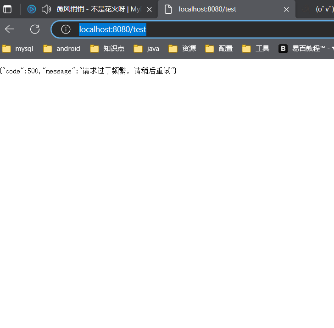Open the mysql bookmark folder
The height and width of the screenshot is (328, 334).
[18, 49]
